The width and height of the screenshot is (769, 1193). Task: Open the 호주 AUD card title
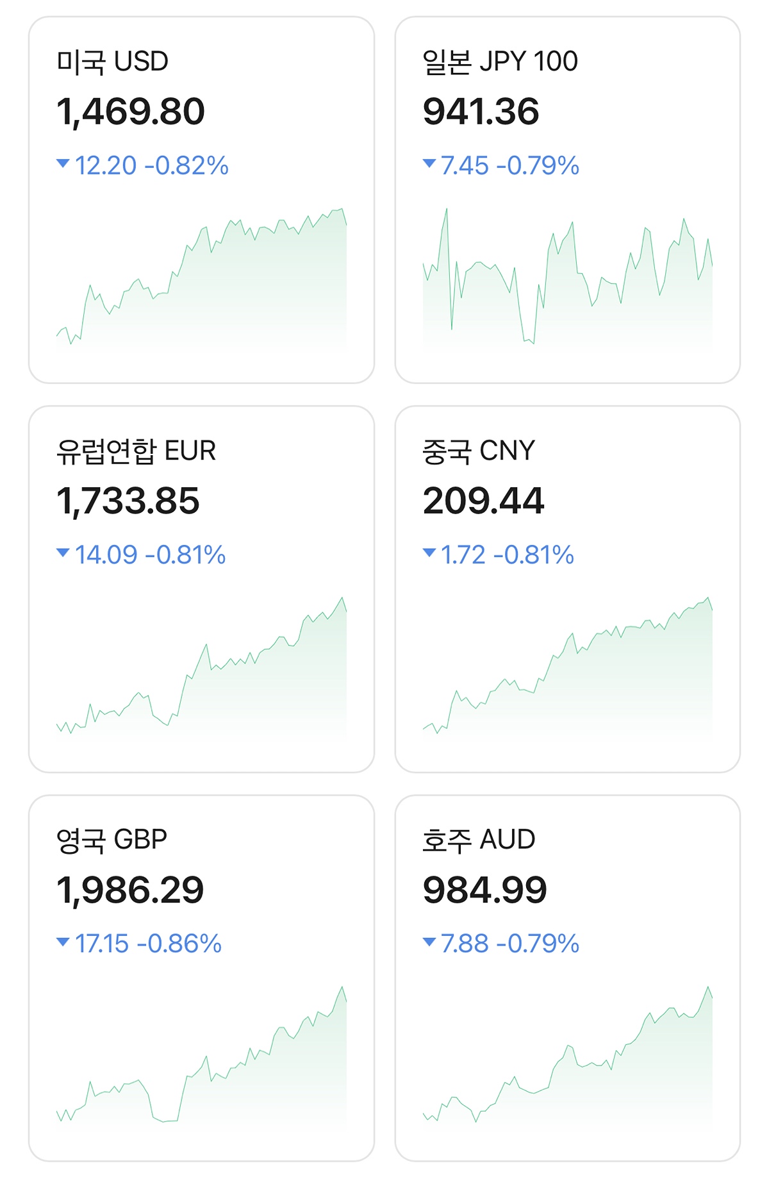pos(479,840)
